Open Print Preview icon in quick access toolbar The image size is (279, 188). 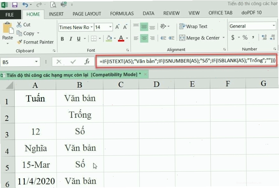53,5
